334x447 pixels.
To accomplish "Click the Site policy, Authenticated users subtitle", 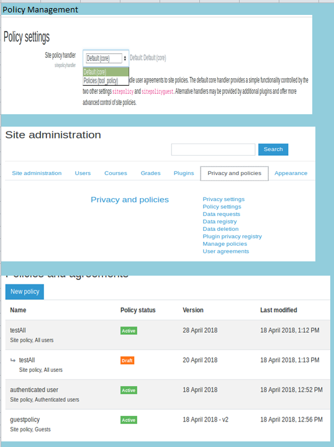I will tap(45, 400).
